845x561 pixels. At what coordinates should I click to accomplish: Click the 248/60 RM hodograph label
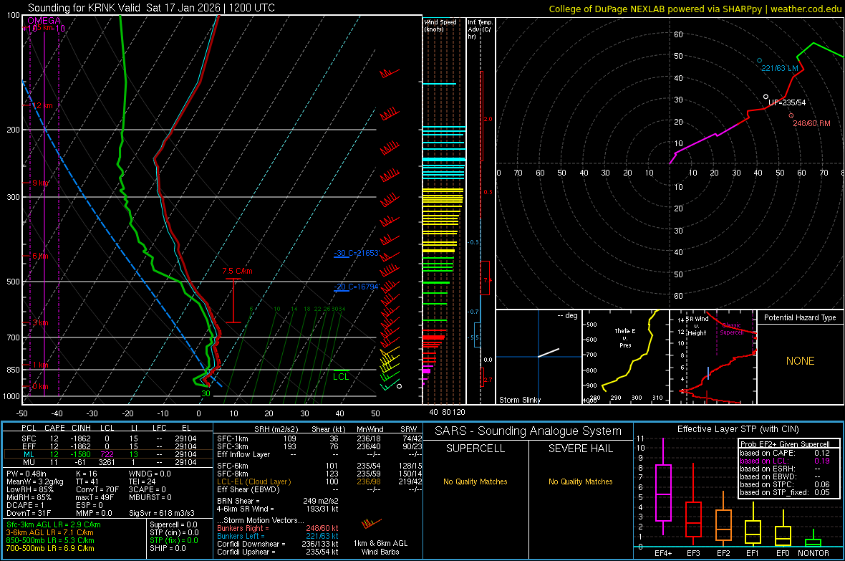[811, 123]
